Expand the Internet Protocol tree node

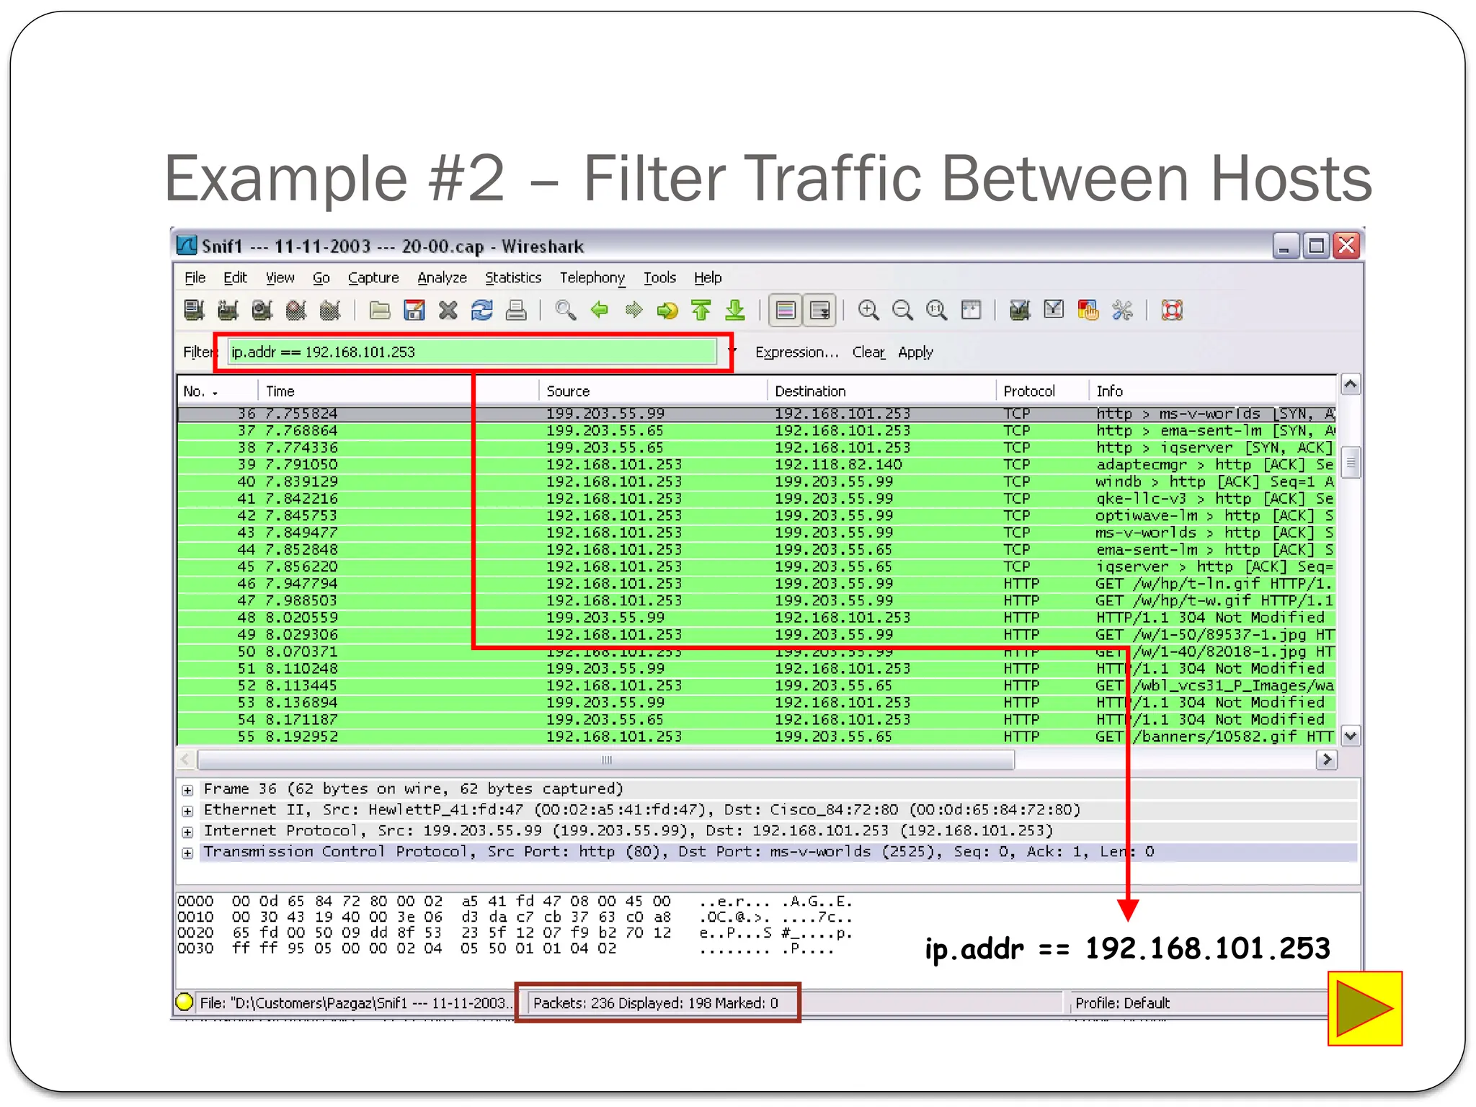(187, 832)
